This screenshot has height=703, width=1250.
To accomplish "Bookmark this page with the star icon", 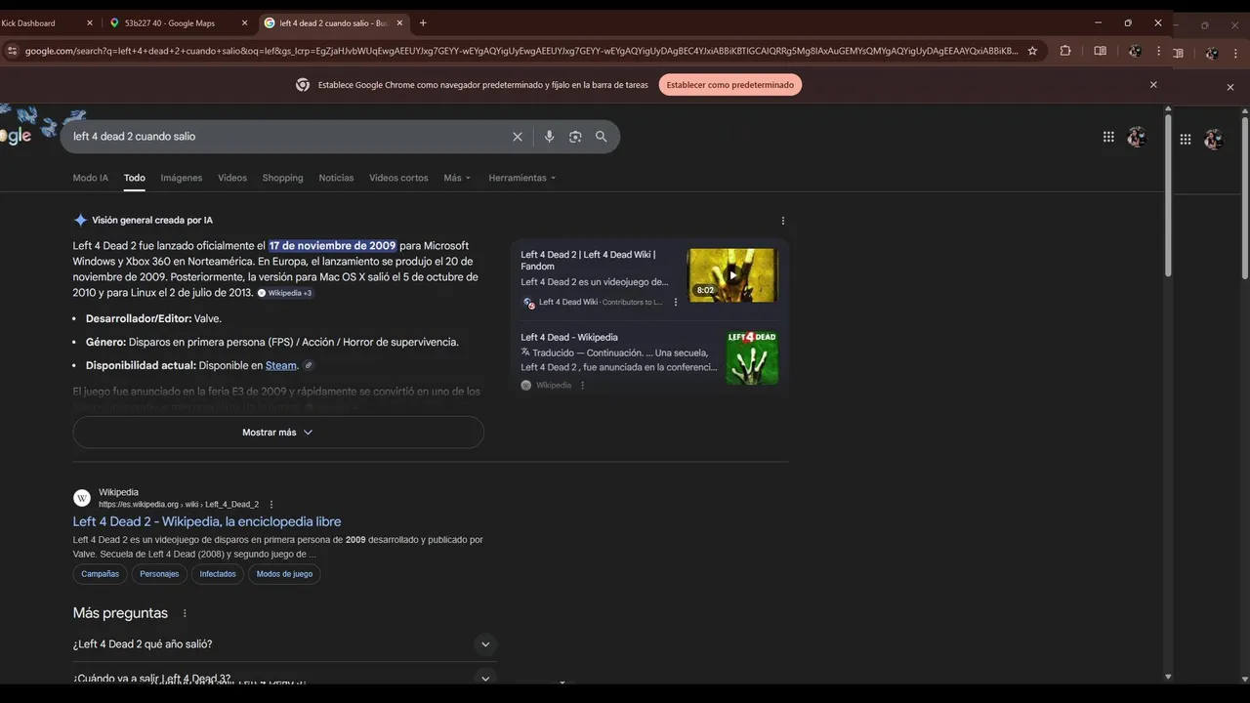I will 1032,51.
